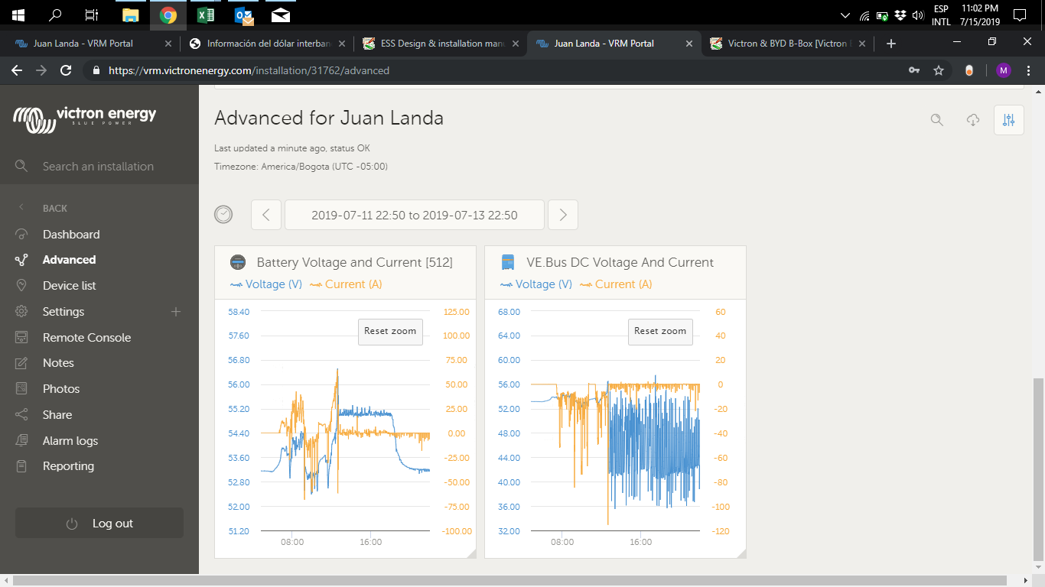This screenshot has width=1045, height=587.
Task: Toggle Current series in Battery chart legend
Action: click(x=346, y=284)
